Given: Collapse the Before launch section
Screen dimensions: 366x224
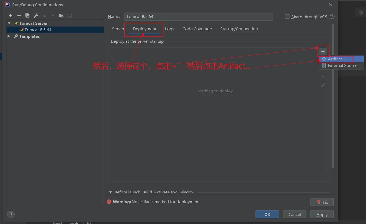Looking at the screenshot, I should pos(111,192).
